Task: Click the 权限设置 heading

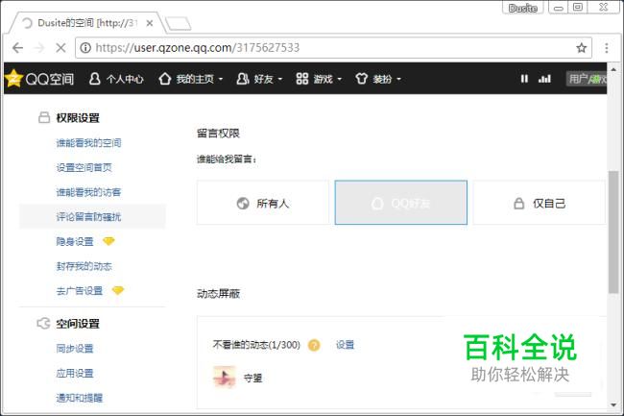Action: point(78,118)
